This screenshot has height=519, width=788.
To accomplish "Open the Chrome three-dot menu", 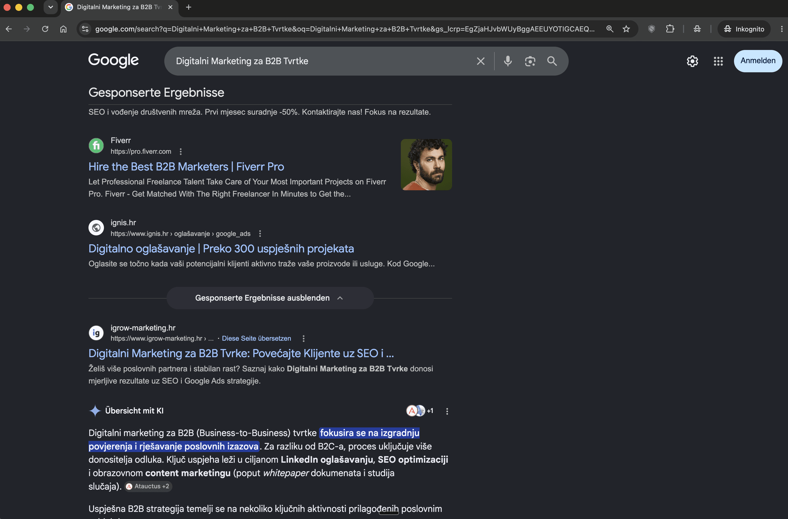I will (x=781, y=29).
